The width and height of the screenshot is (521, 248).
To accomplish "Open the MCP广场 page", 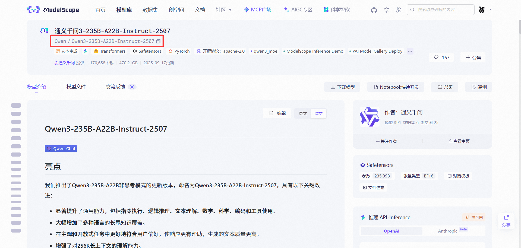I will click(257, 10).
